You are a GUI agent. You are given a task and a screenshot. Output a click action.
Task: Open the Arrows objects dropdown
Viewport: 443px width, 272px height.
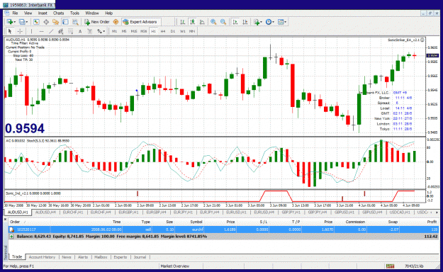point(101,31)
